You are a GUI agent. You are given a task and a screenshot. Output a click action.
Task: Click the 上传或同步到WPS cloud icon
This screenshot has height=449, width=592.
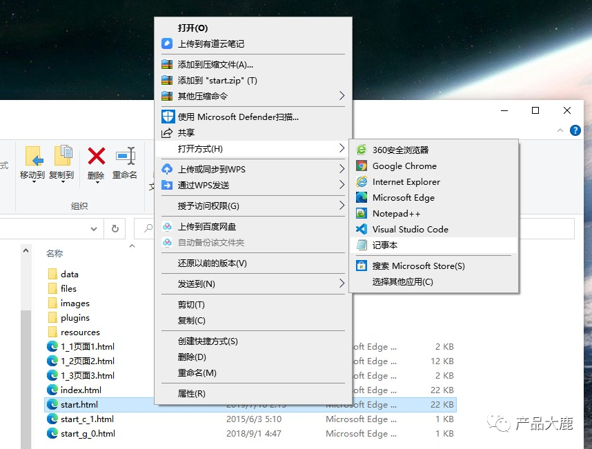[167, 169]
